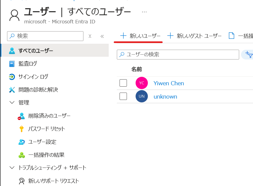Click the user settings gear icon
253x186 pixels.
pos(21,142)
